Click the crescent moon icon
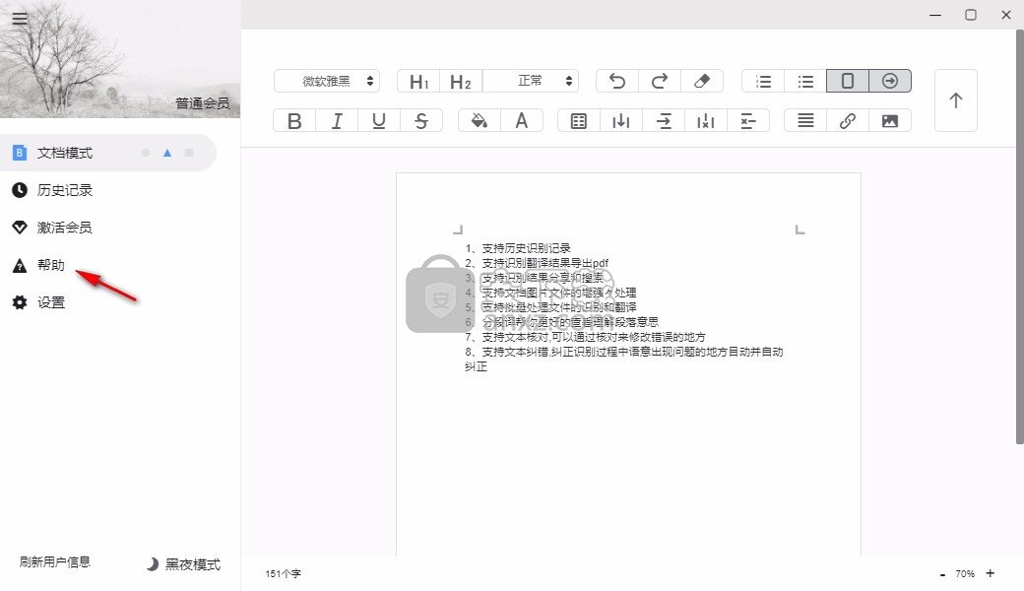The image size is (1024, 591). click(153, 564)
